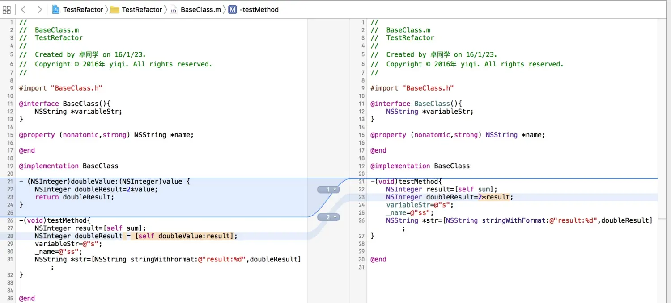The width and height of the screenshot is (671, 303).
Task: Click '_name=@"ss";' in the left pane
Action: pyautogui.click(x=59, y=251)
